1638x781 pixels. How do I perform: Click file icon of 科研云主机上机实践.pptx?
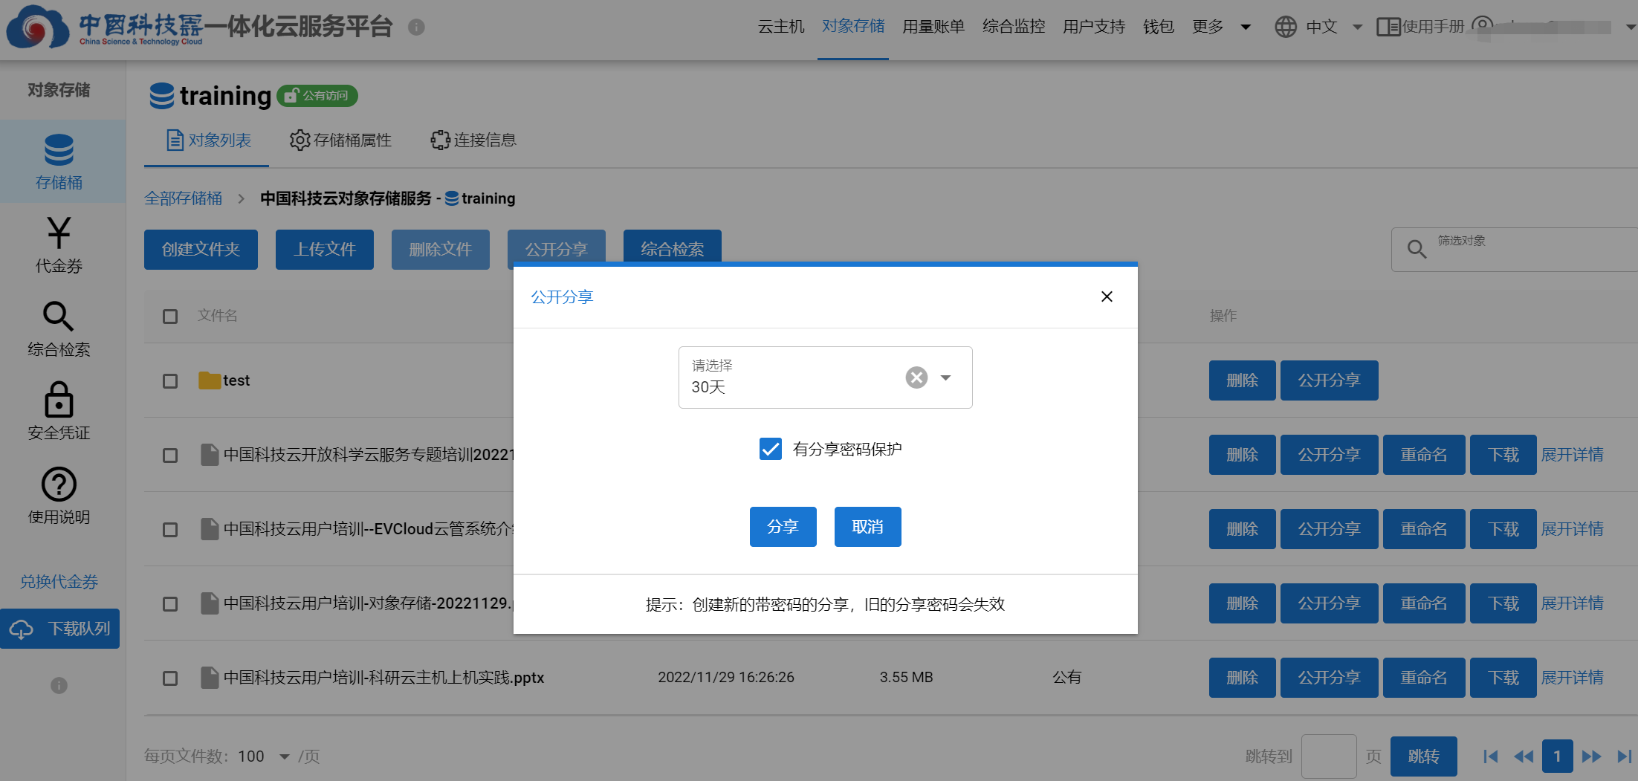(210, 678)
